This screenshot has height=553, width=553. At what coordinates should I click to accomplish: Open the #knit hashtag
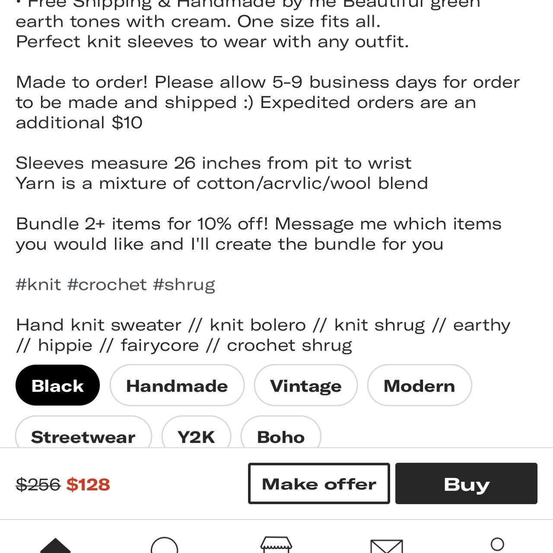tap(38, 284)
